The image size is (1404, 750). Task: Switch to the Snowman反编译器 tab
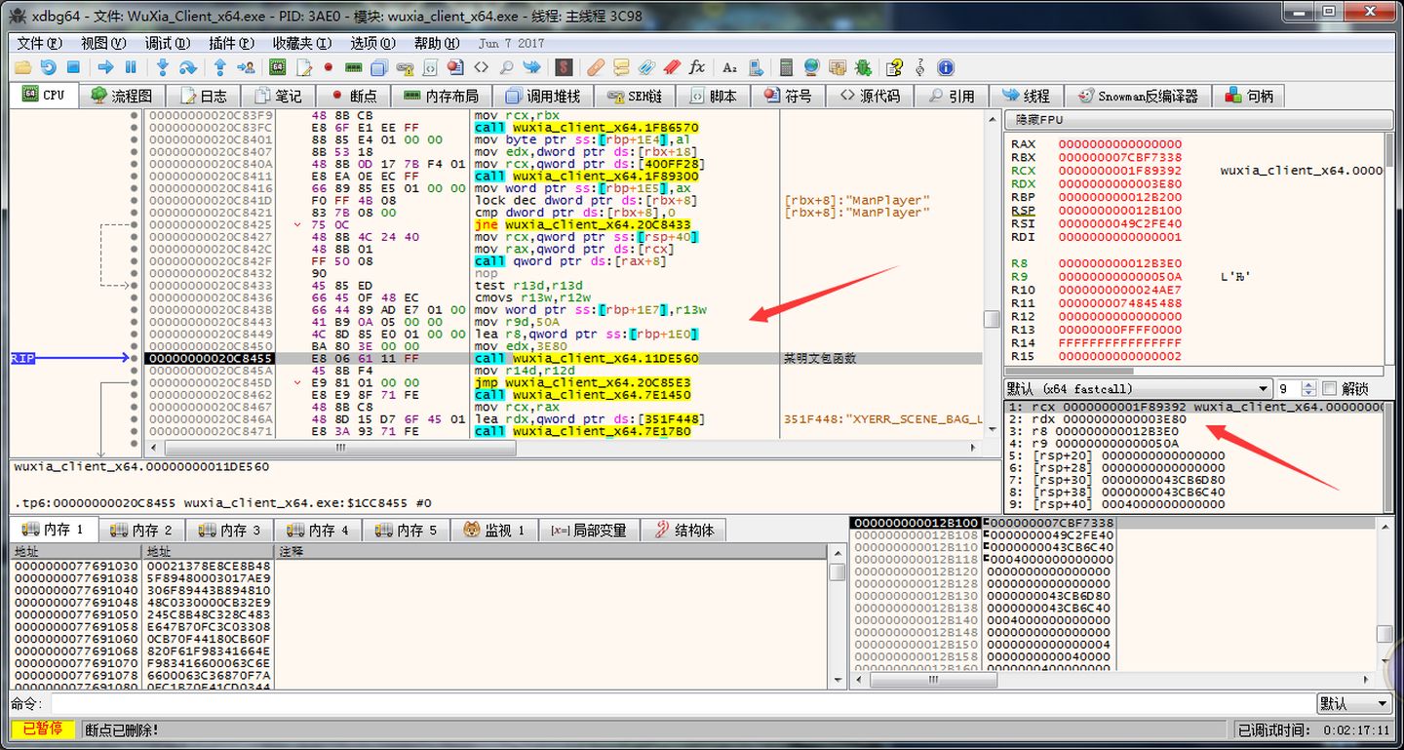[x=1138, y=96]
